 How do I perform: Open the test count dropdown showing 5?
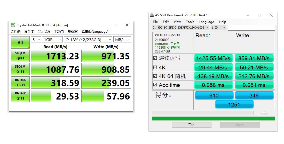tap(36, 40)
